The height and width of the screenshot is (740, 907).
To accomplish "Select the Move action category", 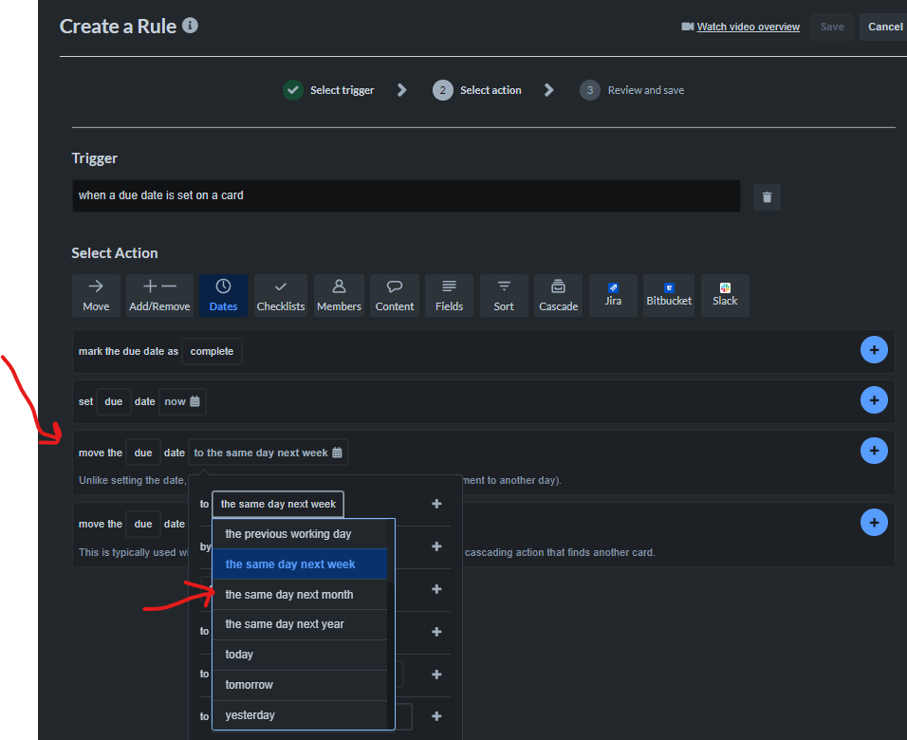I will [96, 295].
